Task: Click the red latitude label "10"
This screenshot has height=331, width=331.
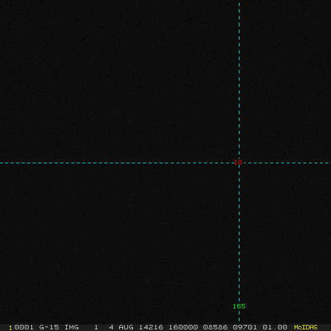Action: pyautogui.click(x=238, y=162)
